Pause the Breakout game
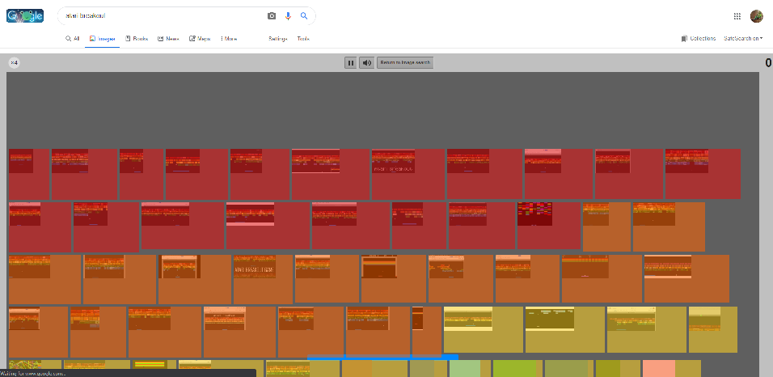Screen dimensions: 773x377 tap(351, 62)
